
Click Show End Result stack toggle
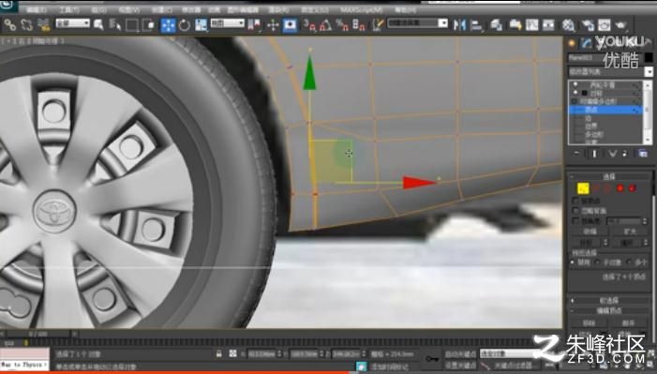594,154
